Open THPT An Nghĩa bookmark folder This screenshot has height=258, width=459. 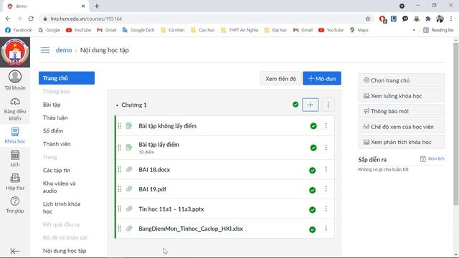(240, 30)
